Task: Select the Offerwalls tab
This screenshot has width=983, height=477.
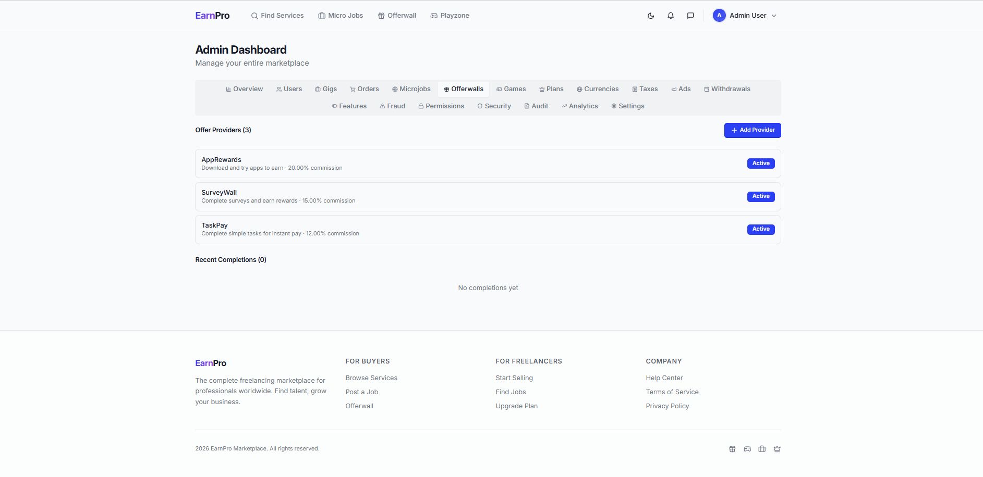Action: [464, 89]
